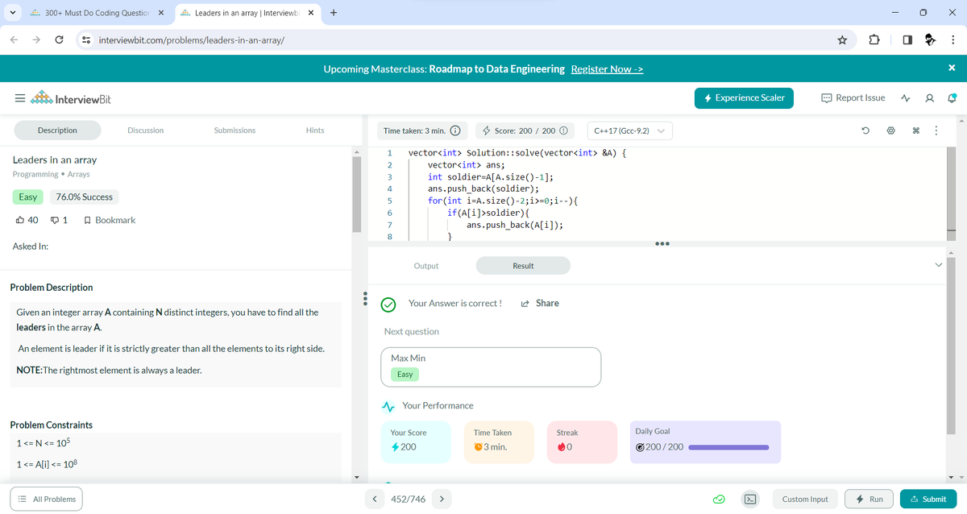The image size is (967, 514).
Task: Open the Max Min next question card
Action: [x=491, y=367]
